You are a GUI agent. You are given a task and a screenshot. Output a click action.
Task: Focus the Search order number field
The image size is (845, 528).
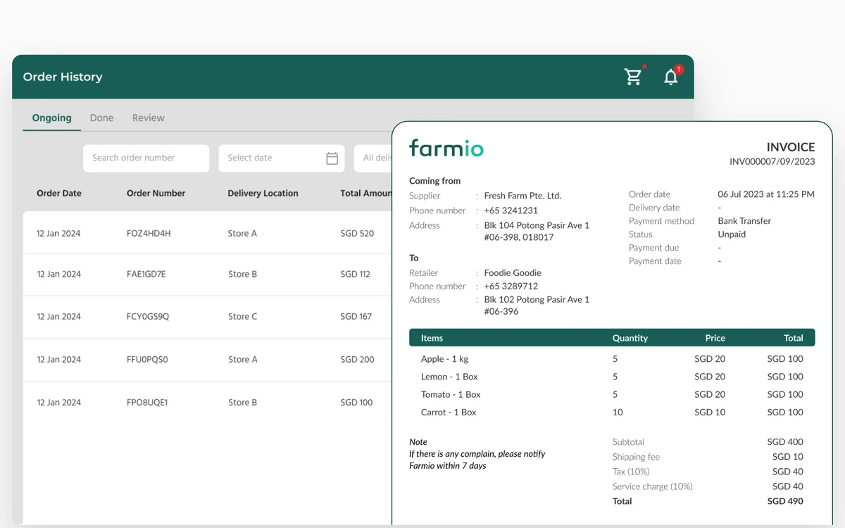146,158
